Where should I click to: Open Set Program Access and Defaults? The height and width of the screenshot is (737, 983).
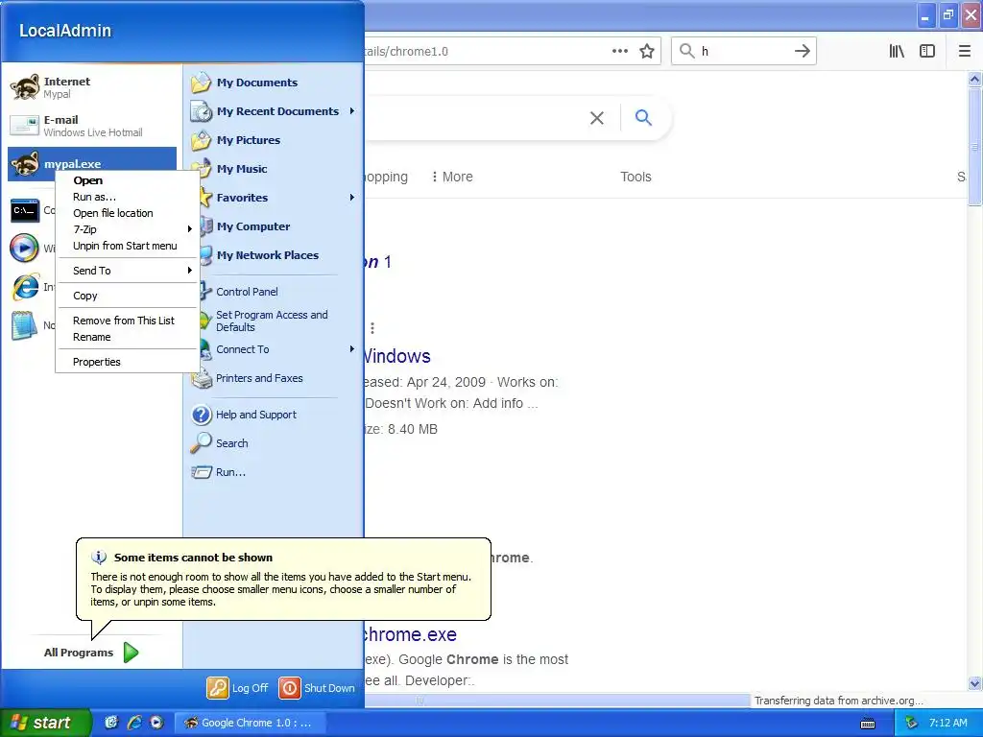point(274,321)
